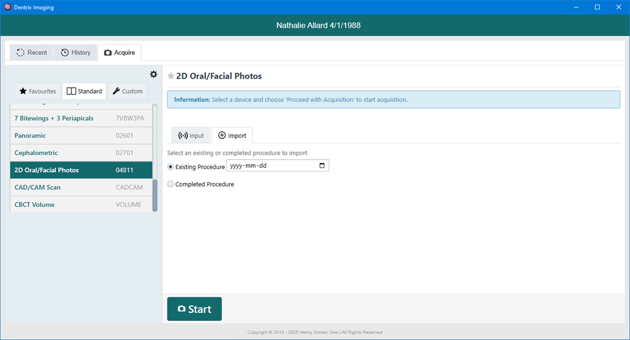This screenshot has width=630, height=340.
Task: Select 7 Bitewings + 3 Periapicals procedure
Action: 81,118
